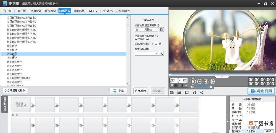Click the magnifier search transition icon
This screenshot has height=133, width=276.
click(161, 53)
